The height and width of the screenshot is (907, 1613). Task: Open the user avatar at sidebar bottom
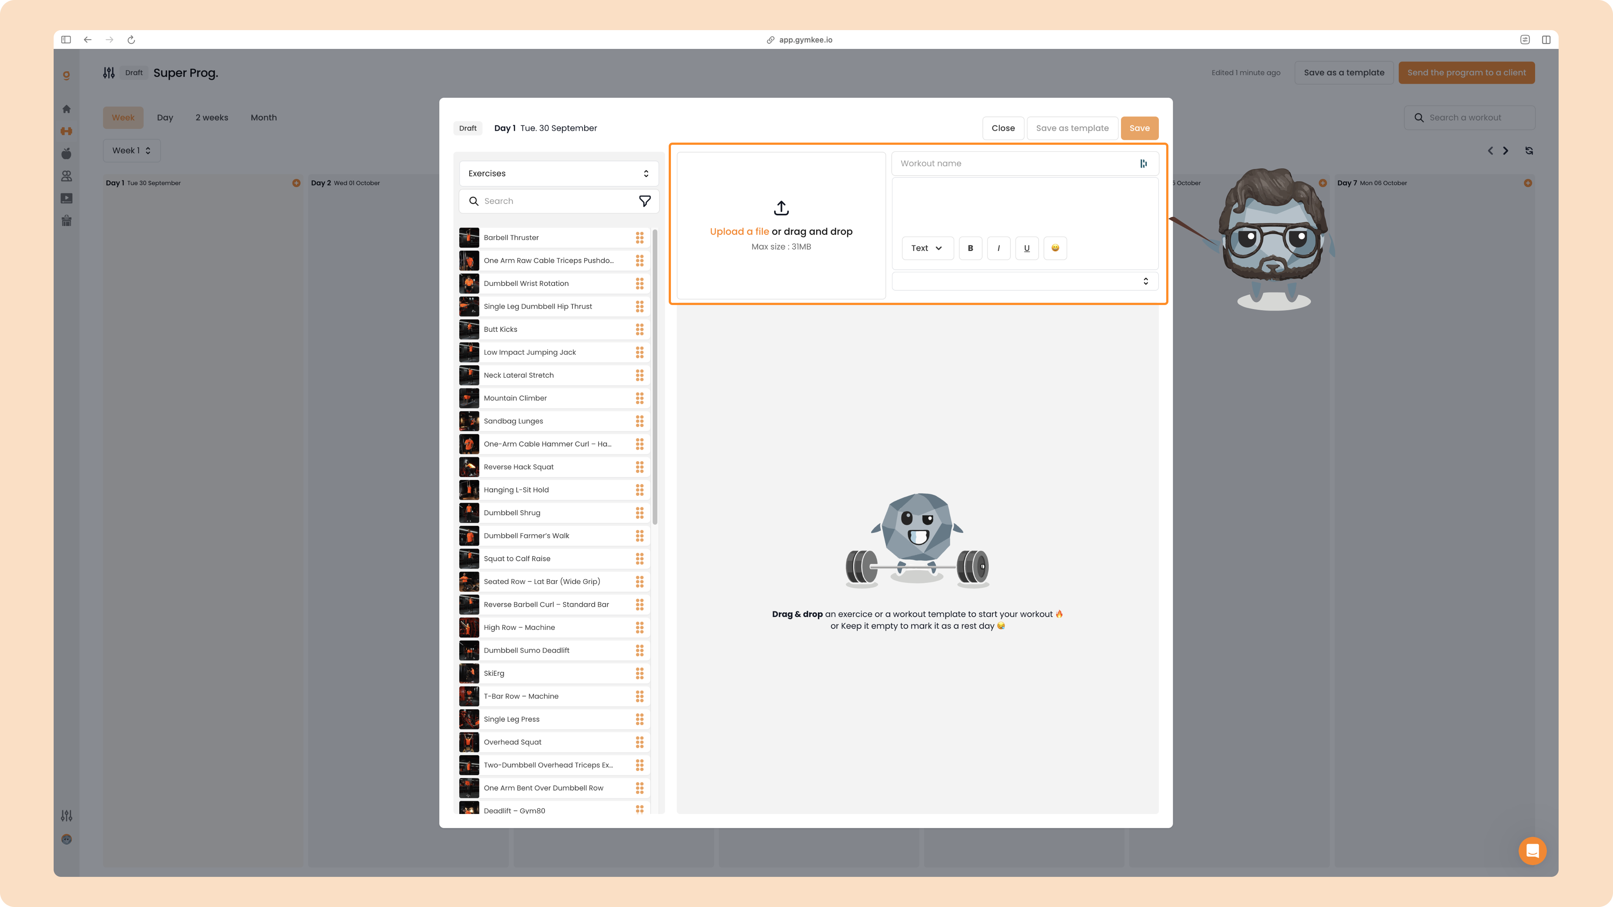tap(67, 839)
